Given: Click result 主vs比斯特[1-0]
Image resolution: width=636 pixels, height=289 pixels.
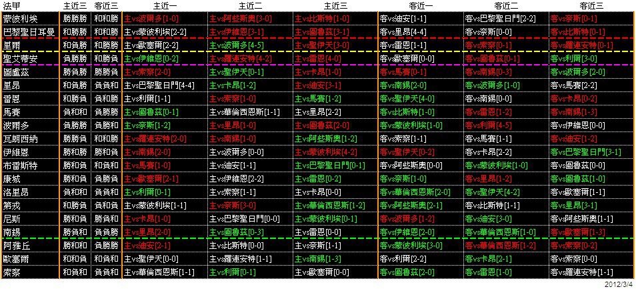Looking at the screenshot, I should [x=321, y=19].
